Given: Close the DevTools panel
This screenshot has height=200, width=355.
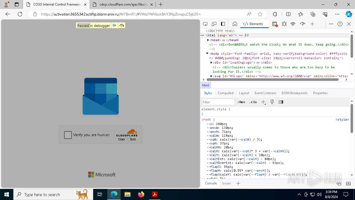Looking at the screenshot, I should (x=349, y=24).
